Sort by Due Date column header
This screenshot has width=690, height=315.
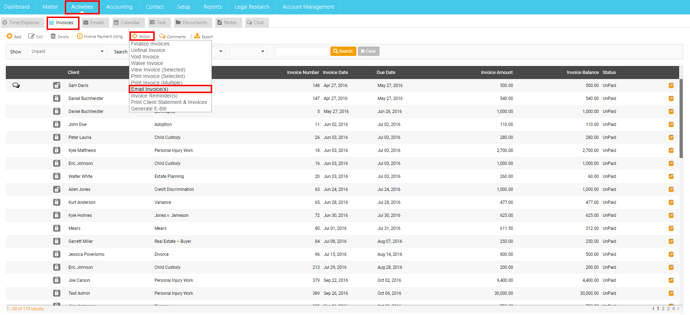[386, 73]
